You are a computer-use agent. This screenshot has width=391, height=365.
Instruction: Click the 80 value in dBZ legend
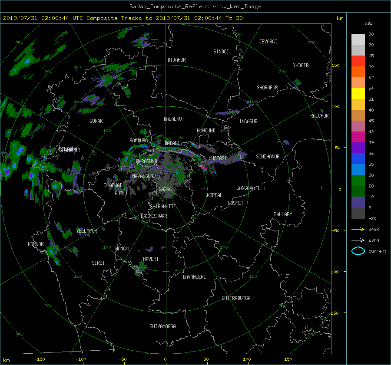(x=371, y=34)
